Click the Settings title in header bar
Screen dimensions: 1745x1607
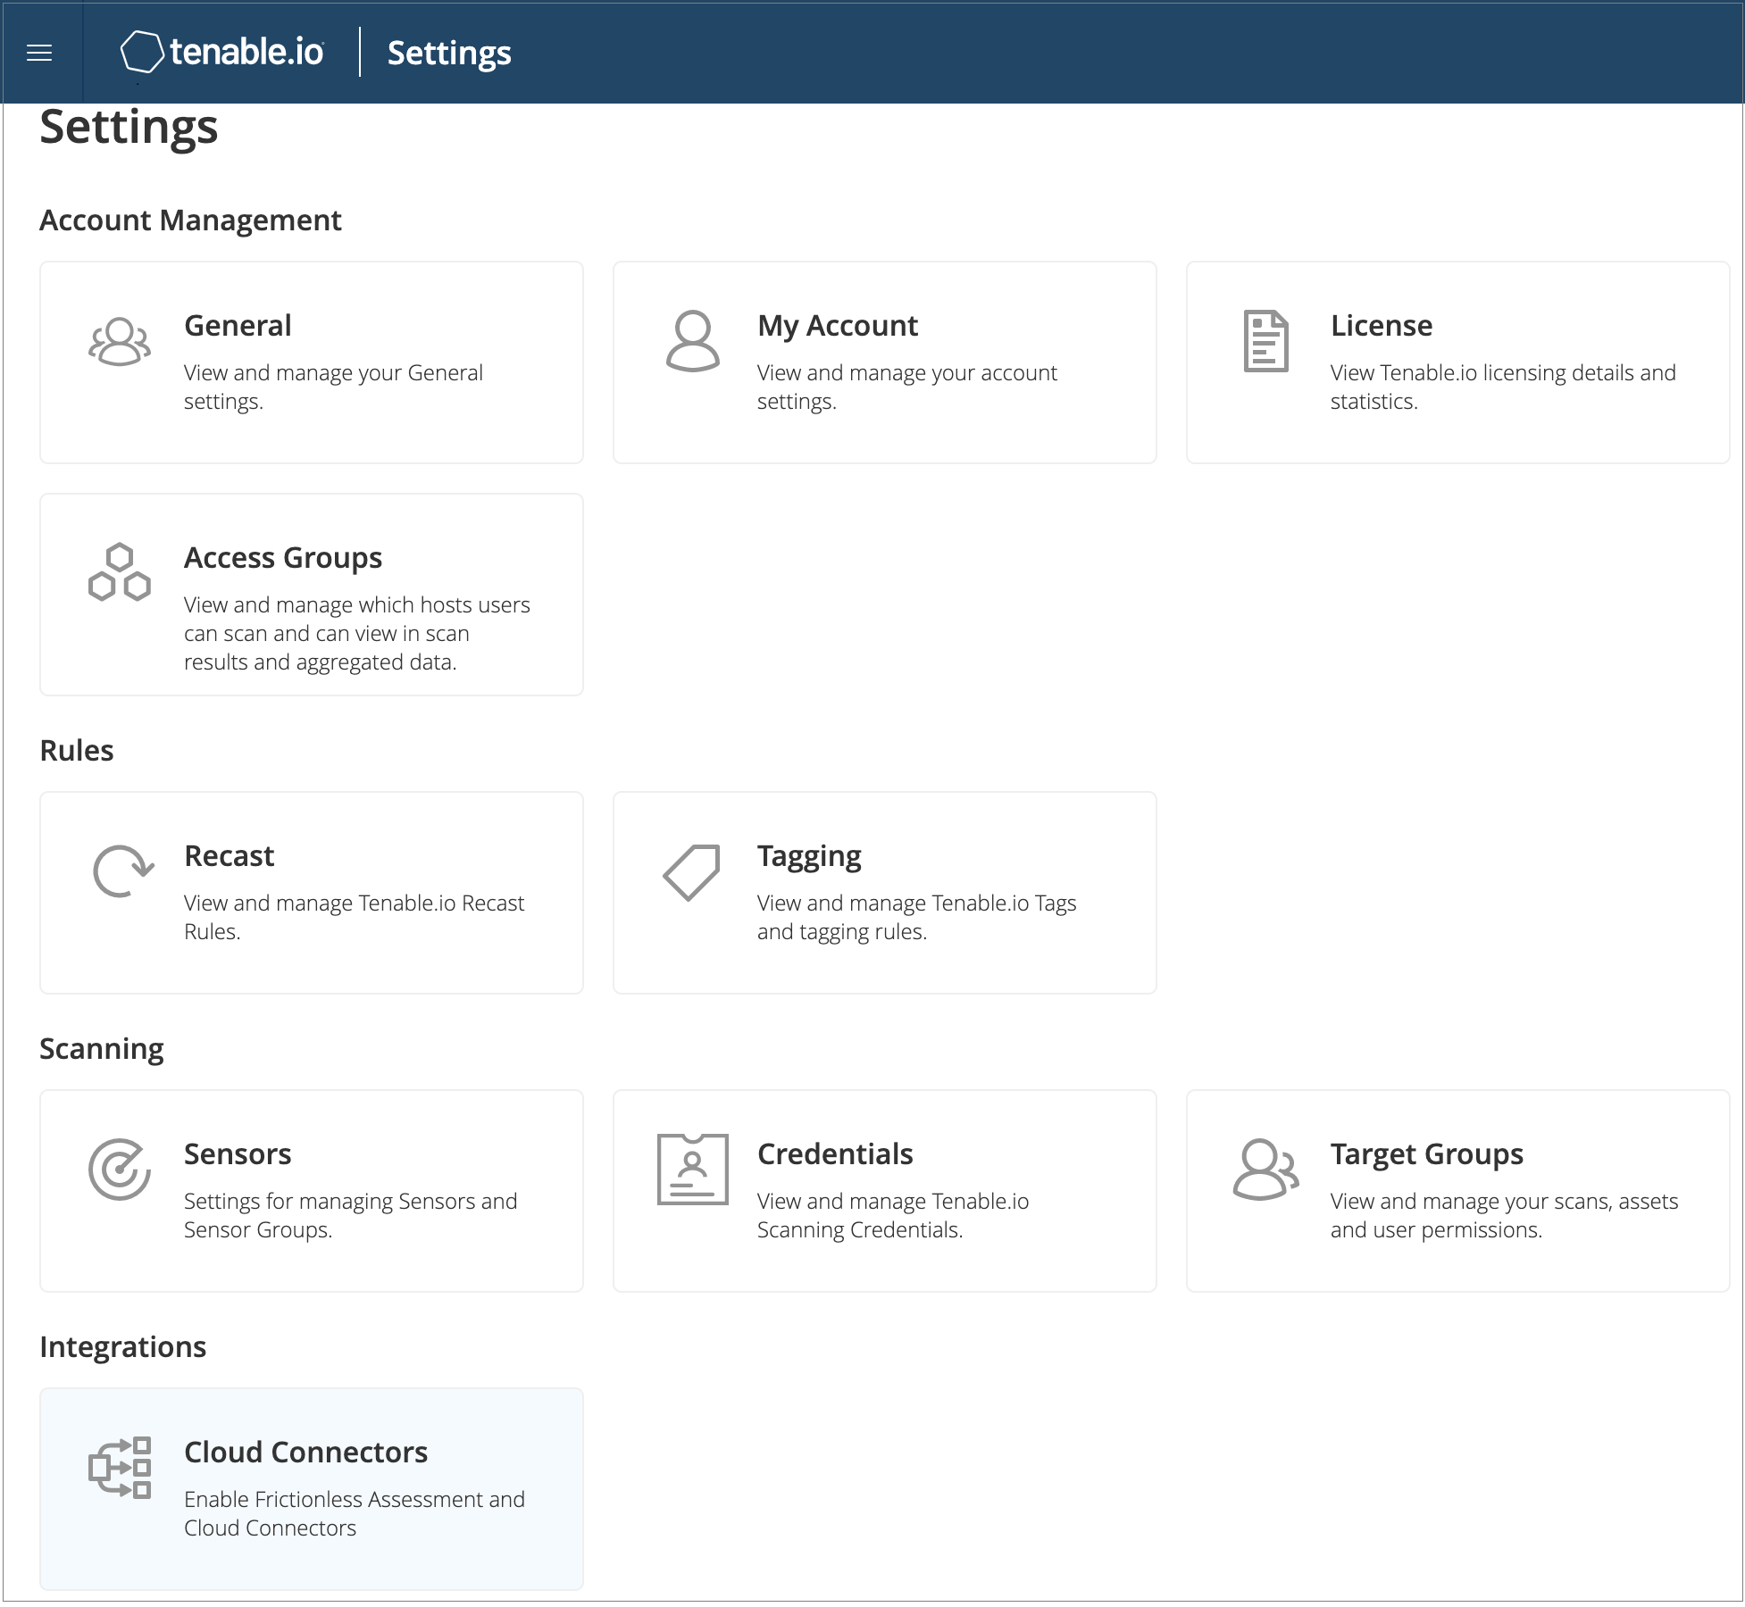click(x=449, y=53)
